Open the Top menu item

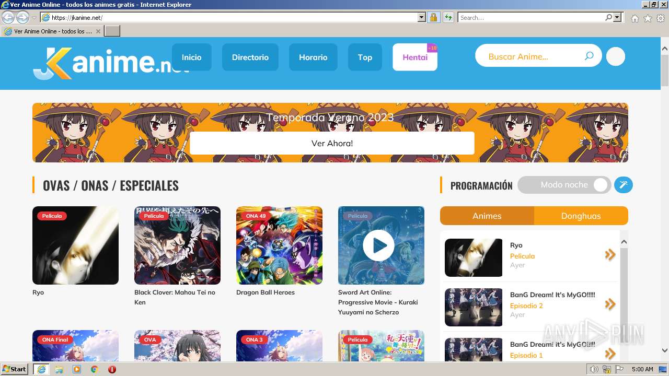point(365,57)
